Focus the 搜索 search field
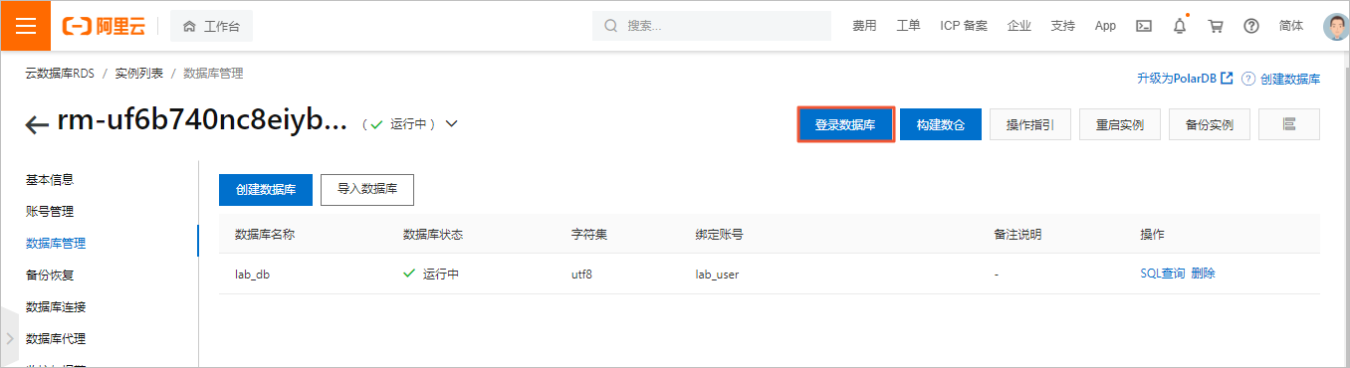 click(x=712, y=26)
